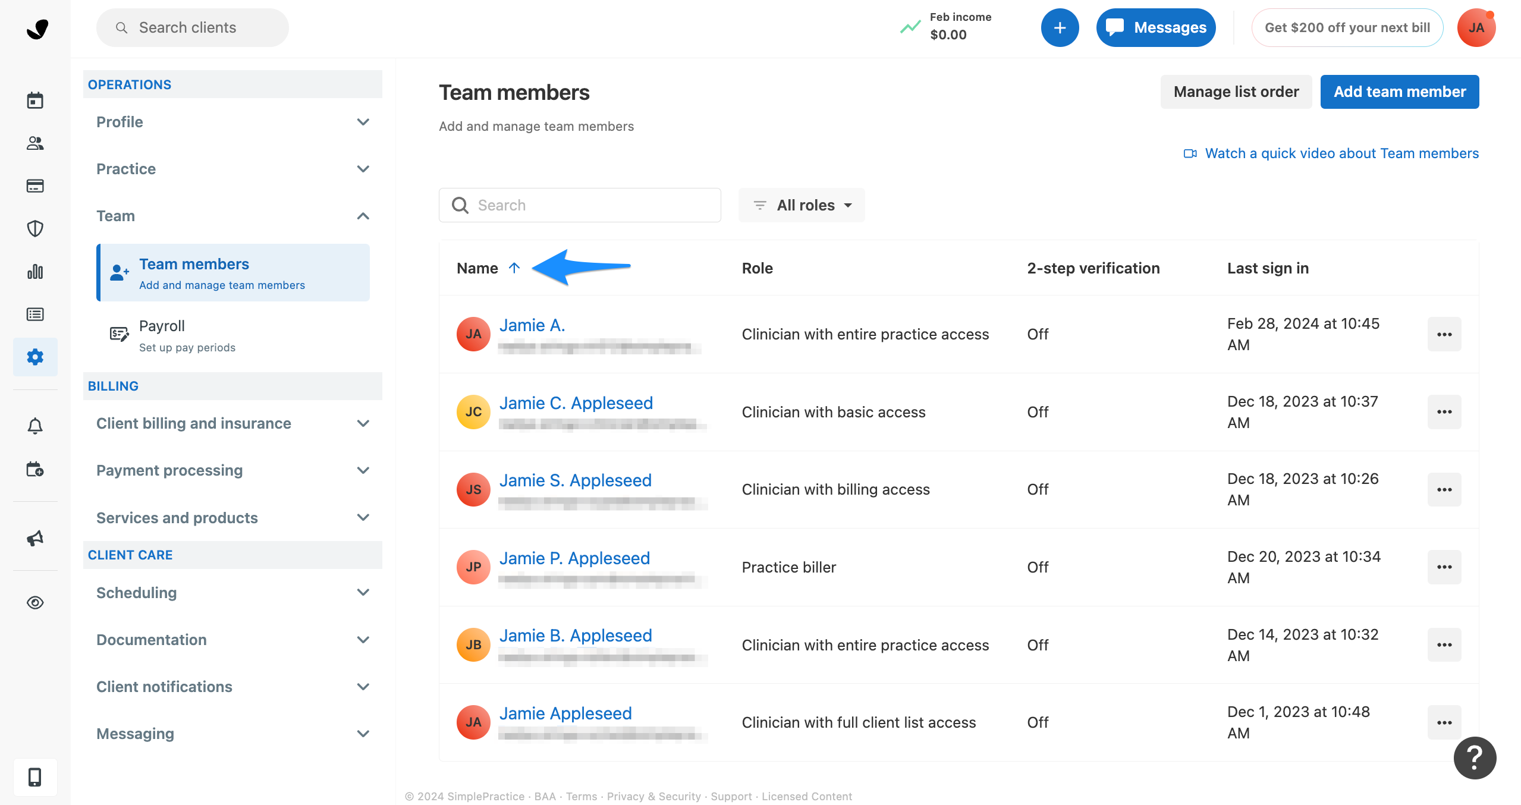Click the Last sign in column header
The width and height of the screenshot is (1521, 805).
click(1268, 268)
